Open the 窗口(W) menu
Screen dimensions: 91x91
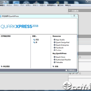pos(60,5)
